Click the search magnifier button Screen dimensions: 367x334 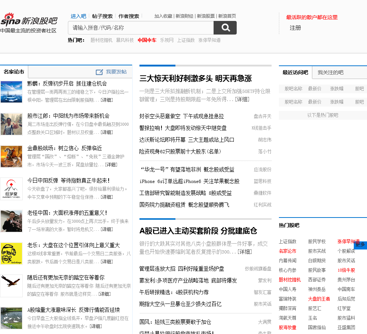225,28
